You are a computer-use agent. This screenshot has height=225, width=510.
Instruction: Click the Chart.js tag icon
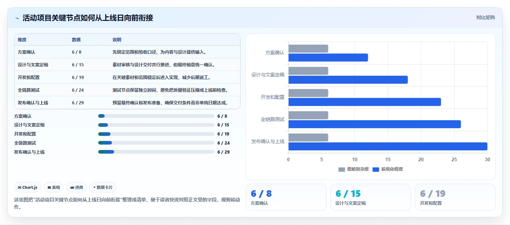(x=20, y=187)
